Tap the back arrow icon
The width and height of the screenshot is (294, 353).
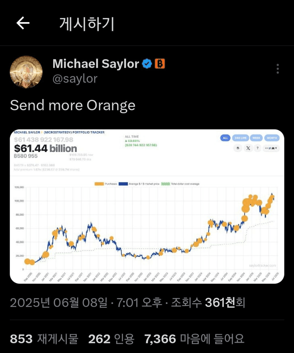[x=23, y=23]
